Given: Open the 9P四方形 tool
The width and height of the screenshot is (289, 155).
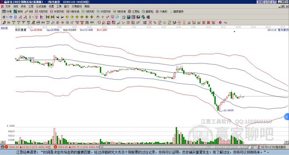Looking at the screenshot, I should 57,11.
